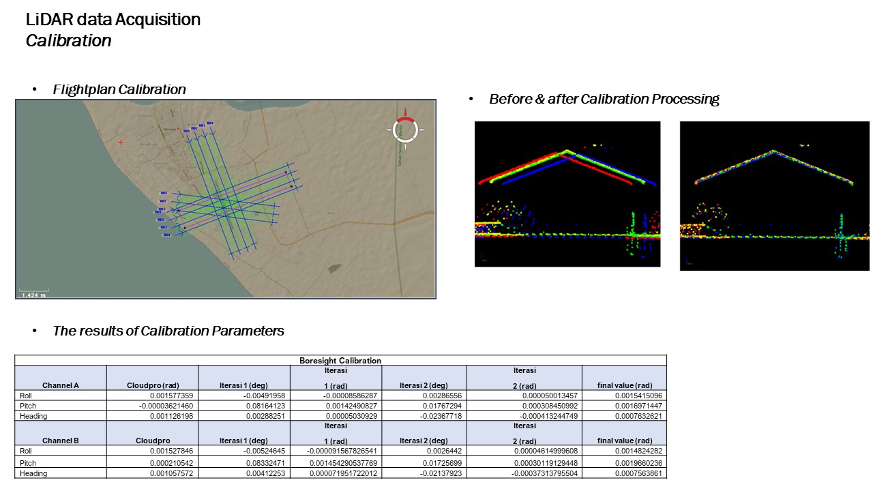The width and height of the screenshot is (873, 491).
Task: Select the Flightplan Calibration bullet text
Action: point(119,89)
